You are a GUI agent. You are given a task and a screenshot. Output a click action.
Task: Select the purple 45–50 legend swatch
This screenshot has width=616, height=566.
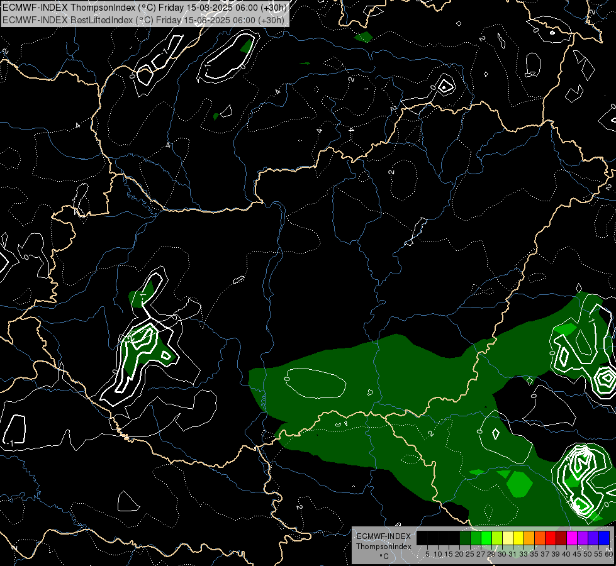click(x=583, y=538)
